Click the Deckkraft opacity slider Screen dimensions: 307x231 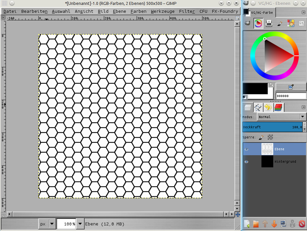point(273,127)
